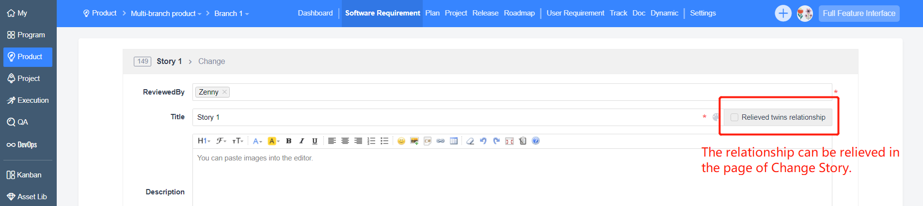Insert an emoticon from the editor toolbar

(x=401, y=141)
